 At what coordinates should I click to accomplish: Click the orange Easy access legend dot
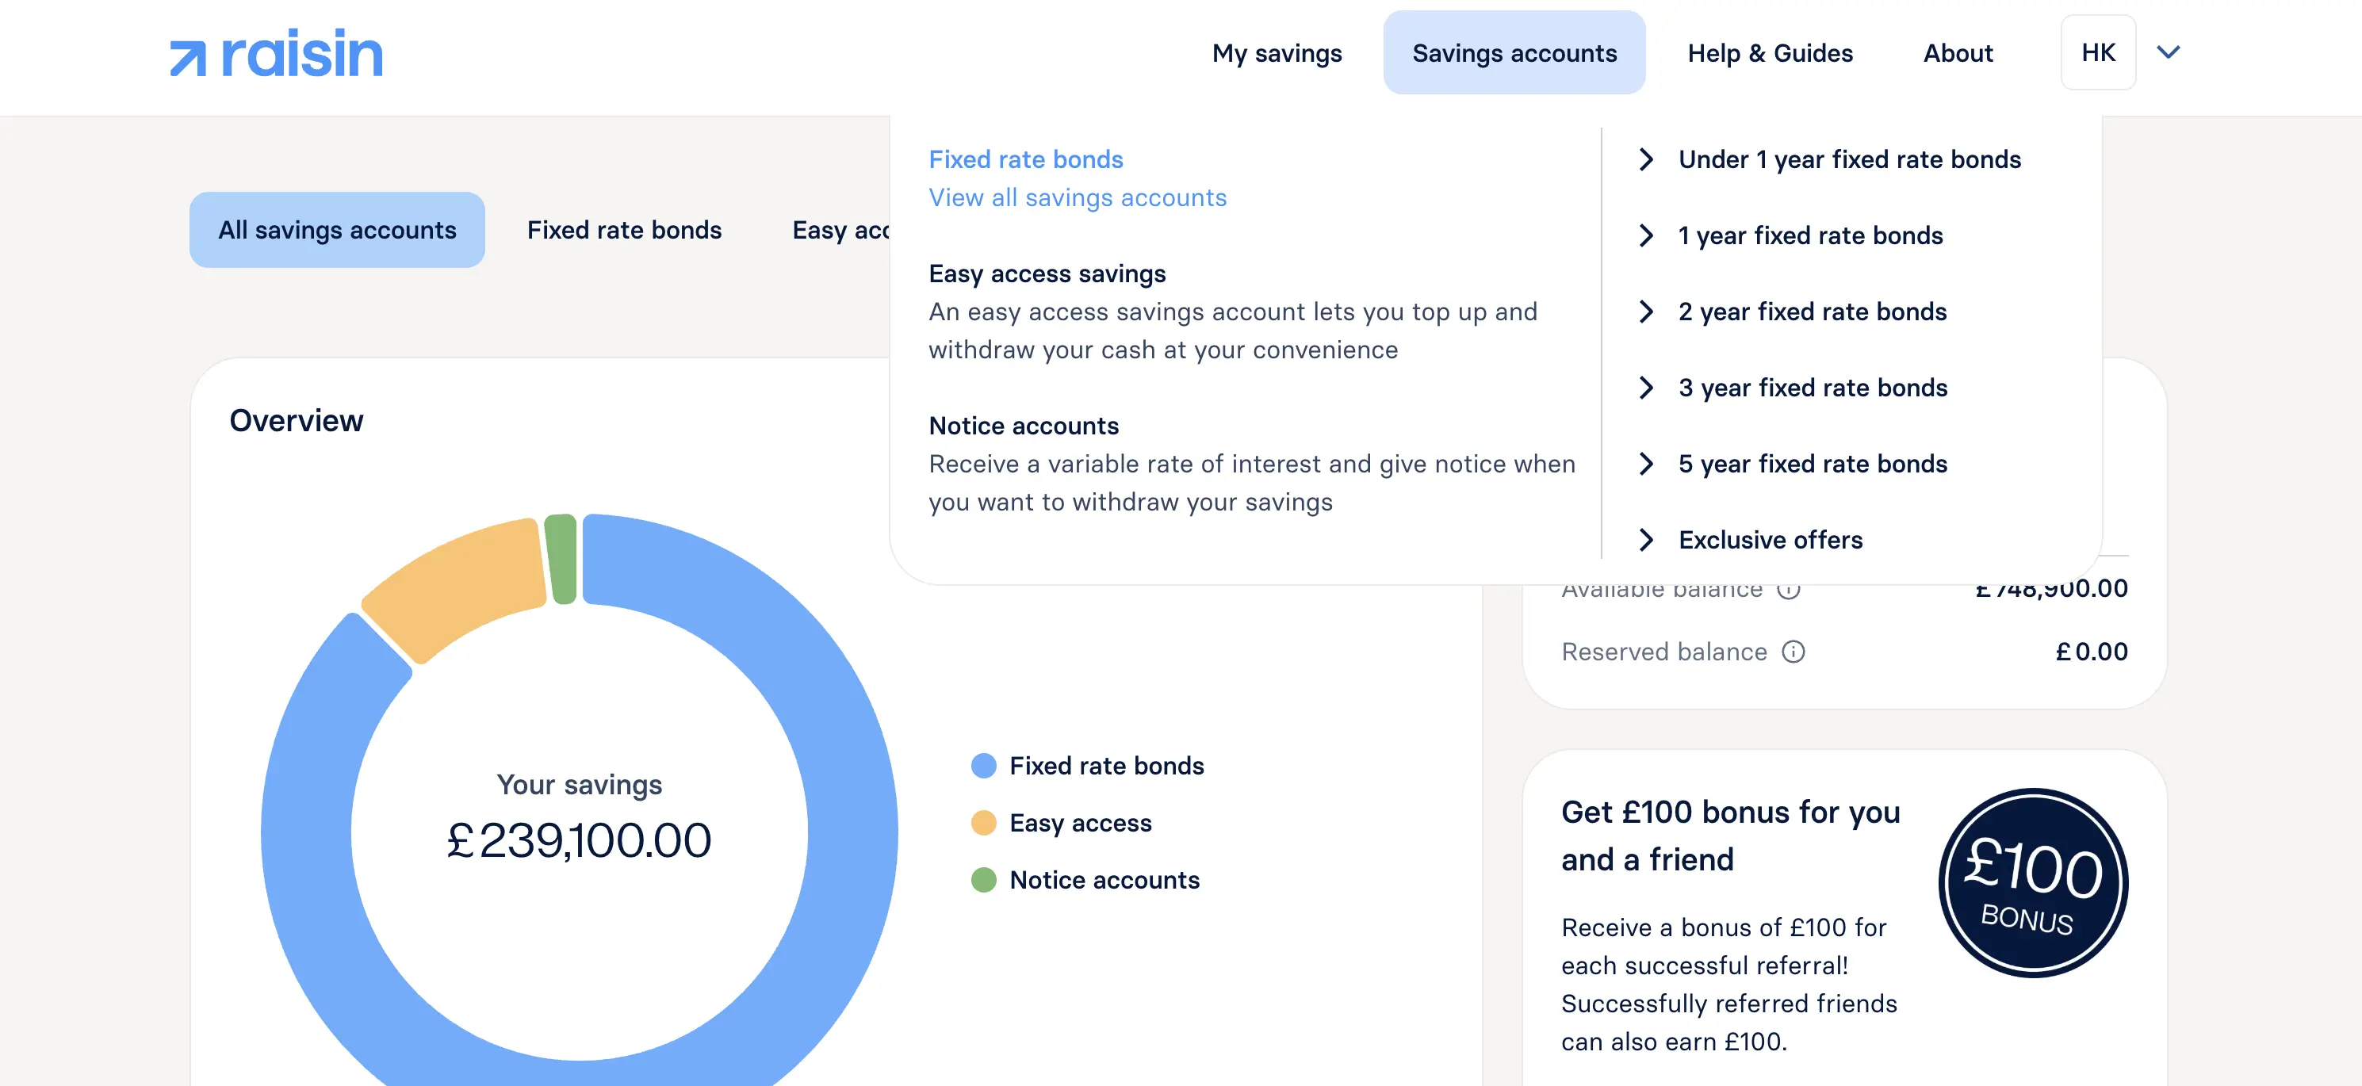[x=982, y=822]
